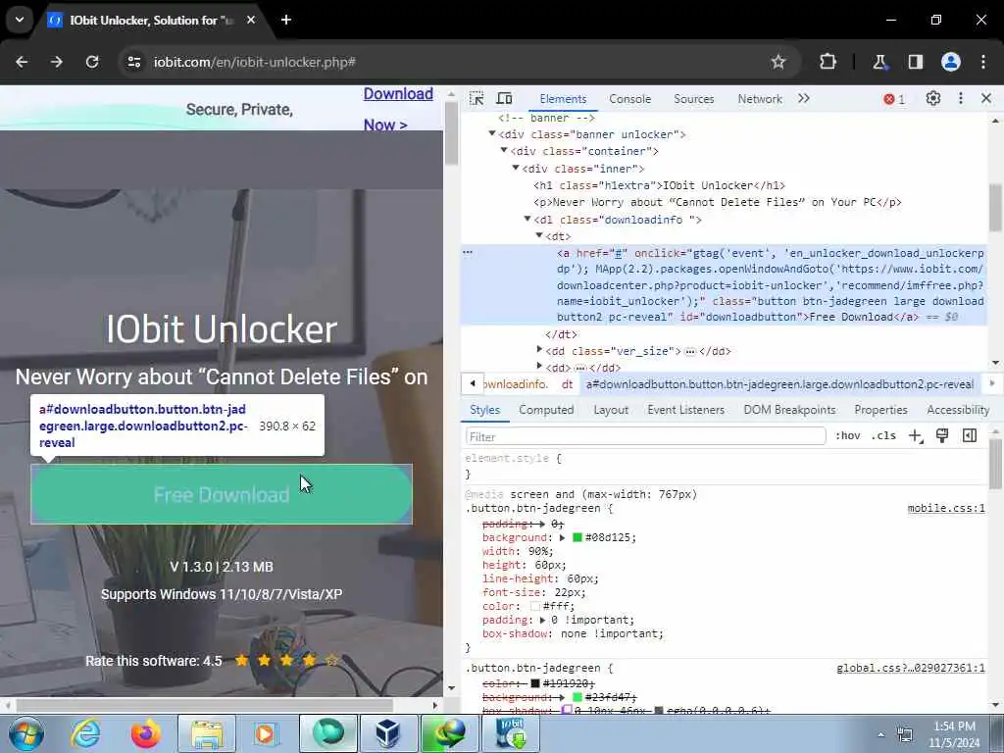This screenshot has height=753, width=1004.
Task: Expand the dd class ver_size node
Action: coord(539,350)
